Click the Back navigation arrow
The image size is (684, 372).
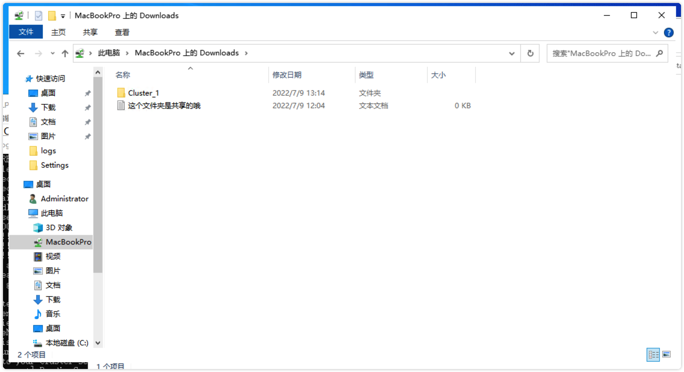click(20, 53)
